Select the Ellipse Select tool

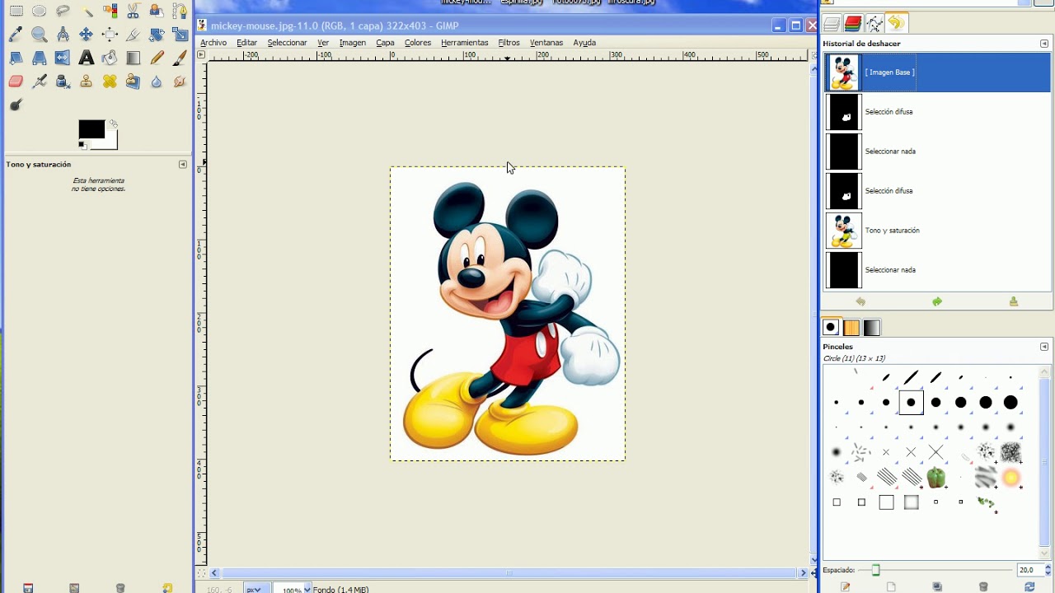coord(39,11)
